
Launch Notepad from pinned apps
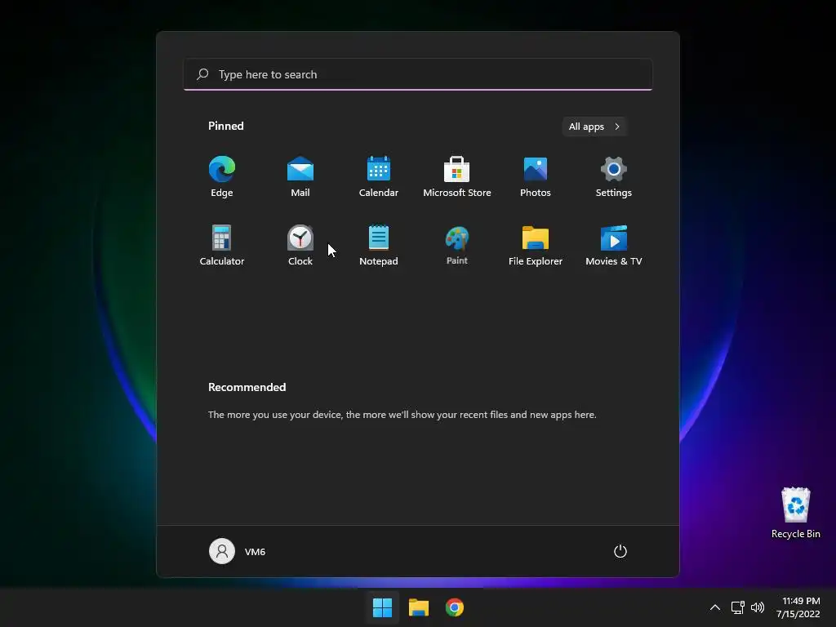pyautogui.click(x=379, y=245)
